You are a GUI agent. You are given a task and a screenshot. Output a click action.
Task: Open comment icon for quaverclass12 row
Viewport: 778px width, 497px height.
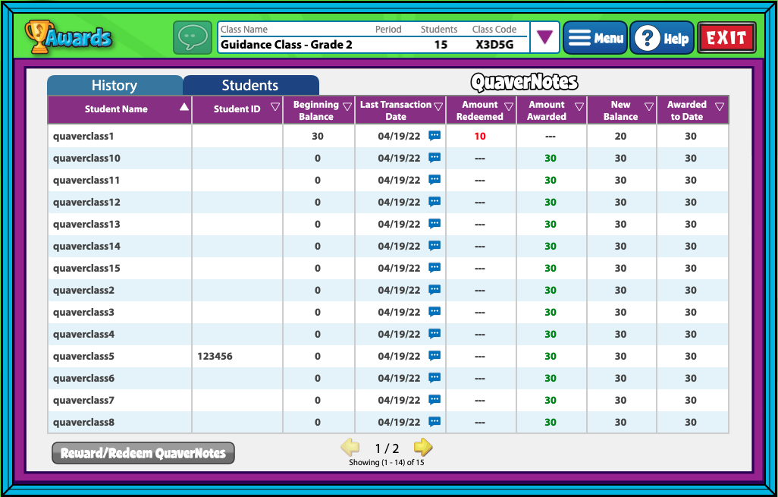(434, 202)
